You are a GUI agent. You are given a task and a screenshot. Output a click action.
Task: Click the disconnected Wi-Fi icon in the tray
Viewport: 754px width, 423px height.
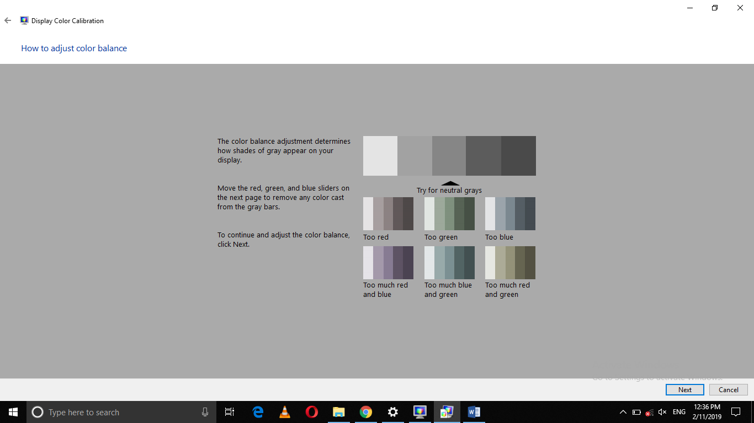tap(649, 412)
